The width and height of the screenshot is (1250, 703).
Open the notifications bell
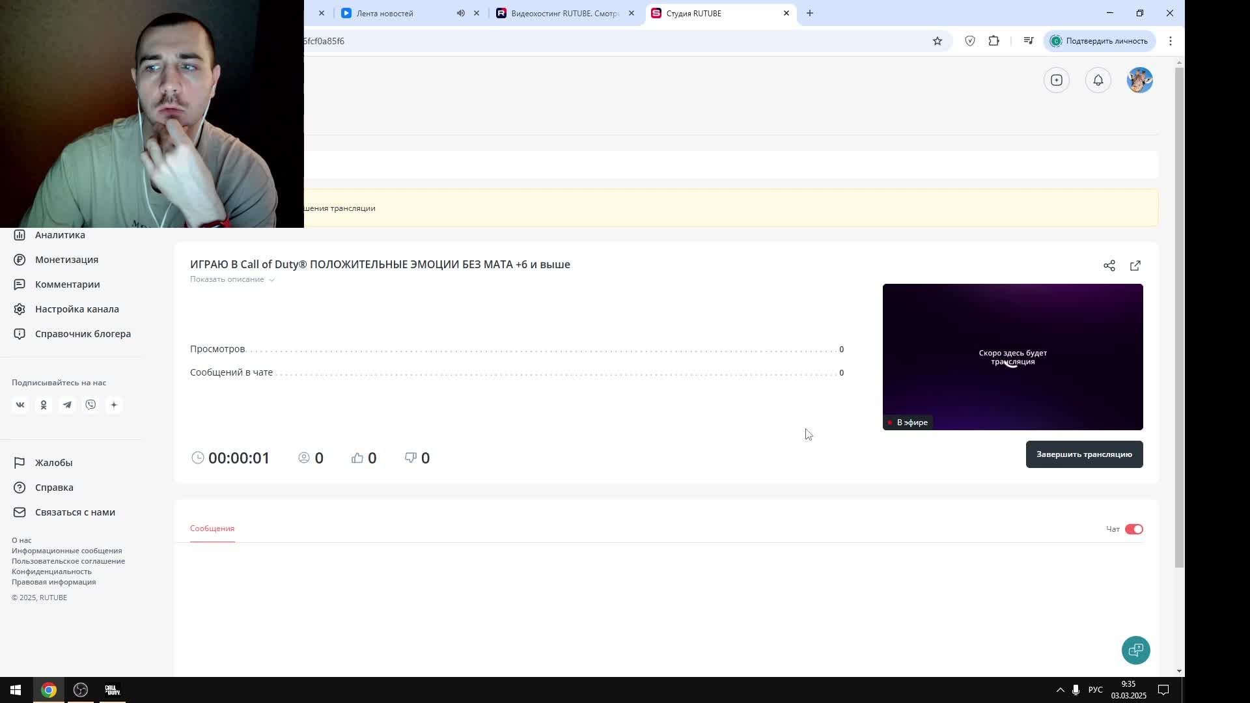coord(1098,80)
